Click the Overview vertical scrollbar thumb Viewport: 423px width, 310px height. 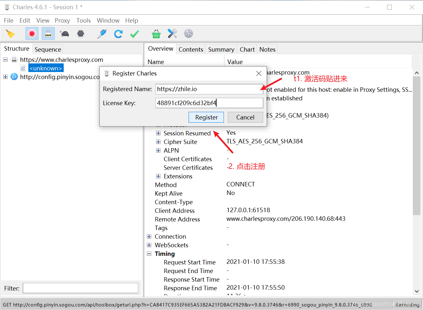point(417,146)
